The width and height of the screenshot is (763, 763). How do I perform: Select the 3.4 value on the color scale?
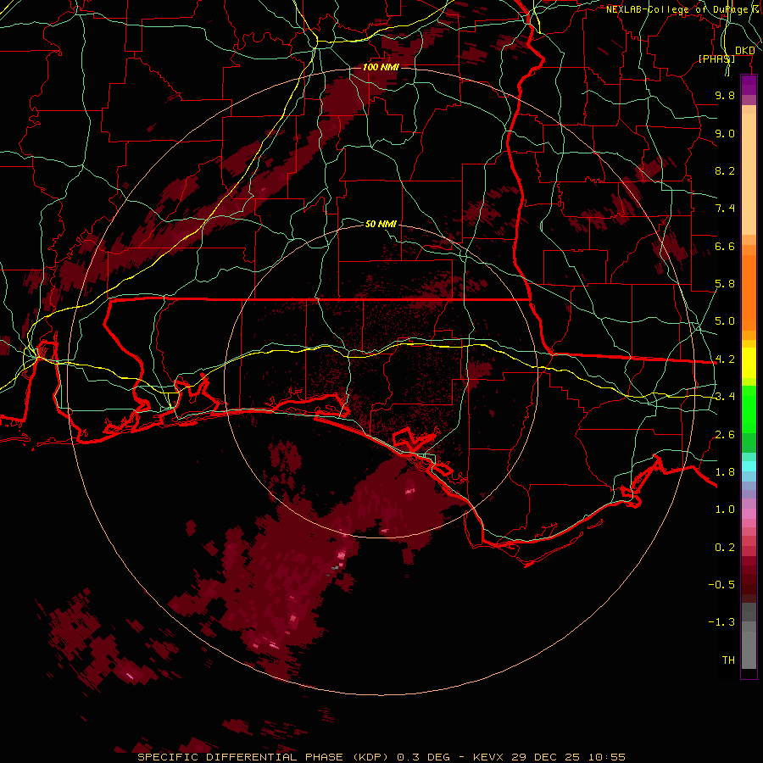point(725,397)
